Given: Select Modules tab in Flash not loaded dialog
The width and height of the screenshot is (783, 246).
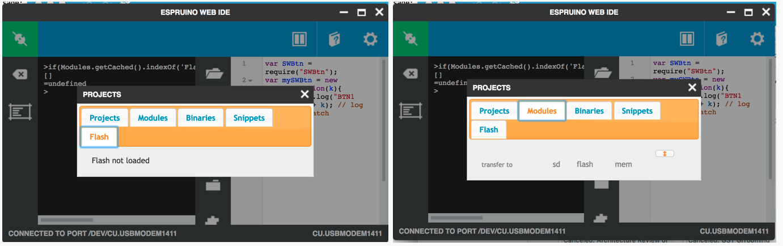Looking at the screenshot, I should (x=153, y=118).
